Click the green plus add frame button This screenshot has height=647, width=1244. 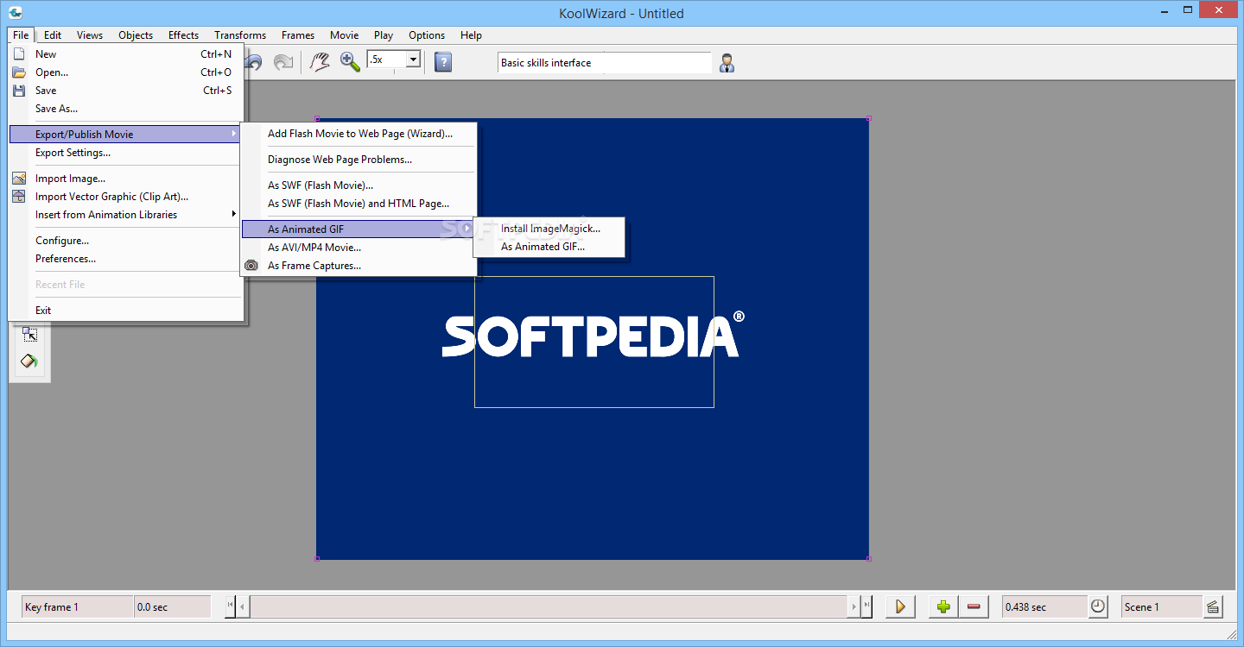pos(943,606)
